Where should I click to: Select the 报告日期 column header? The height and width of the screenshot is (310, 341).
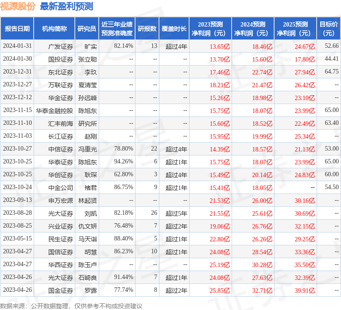(17, 29)
